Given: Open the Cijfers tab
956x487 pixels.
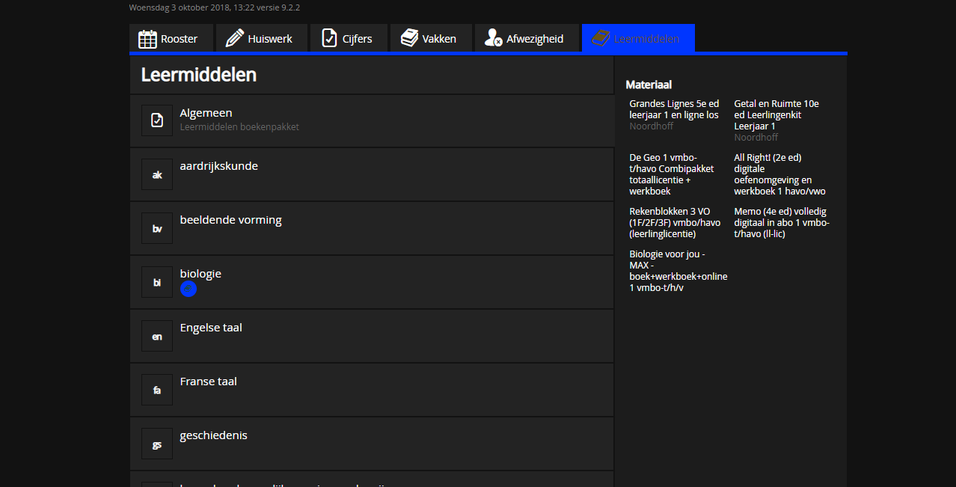Looking at the screenshot, I should click(349, 38).
